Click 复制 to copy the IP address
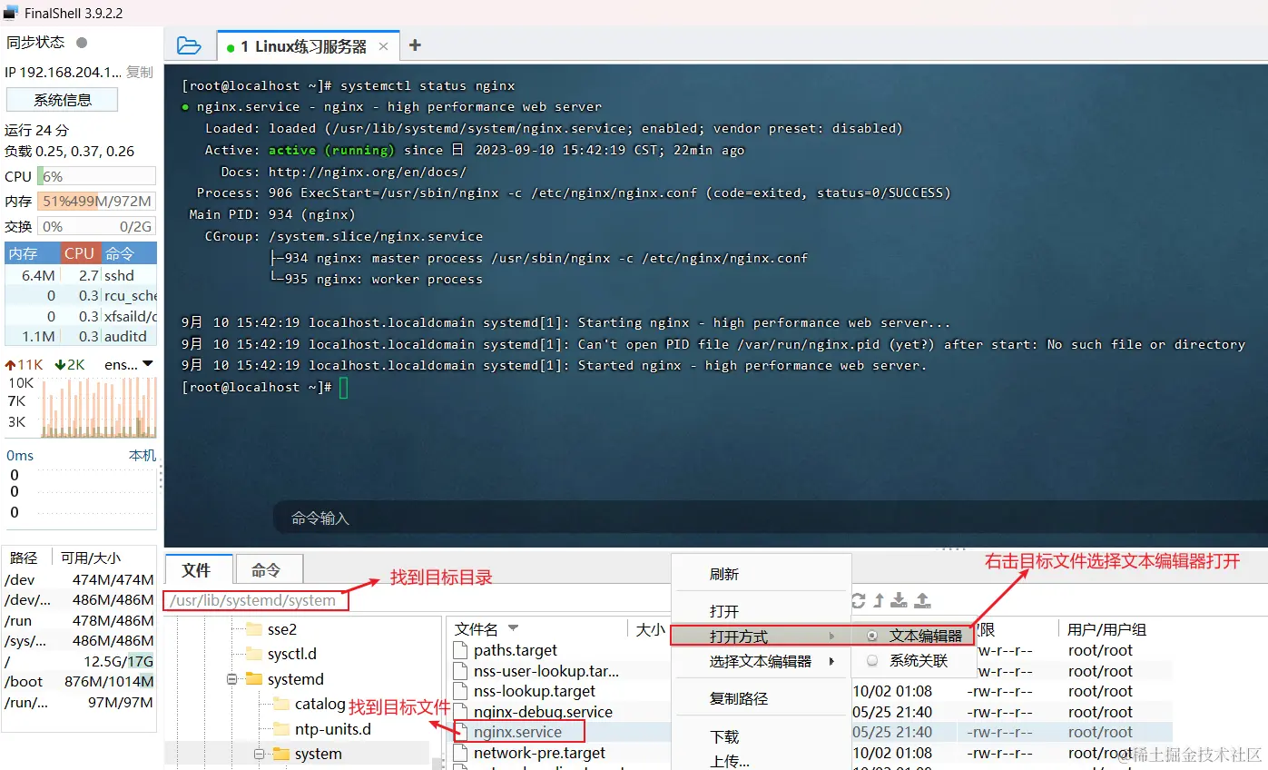Screen dimensions: 1268x770 [140, 72]
